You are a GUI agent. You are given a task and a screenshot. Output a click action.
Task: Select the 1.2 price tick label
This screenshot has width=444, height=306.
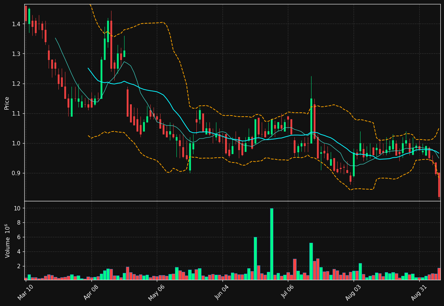[17, 84]
